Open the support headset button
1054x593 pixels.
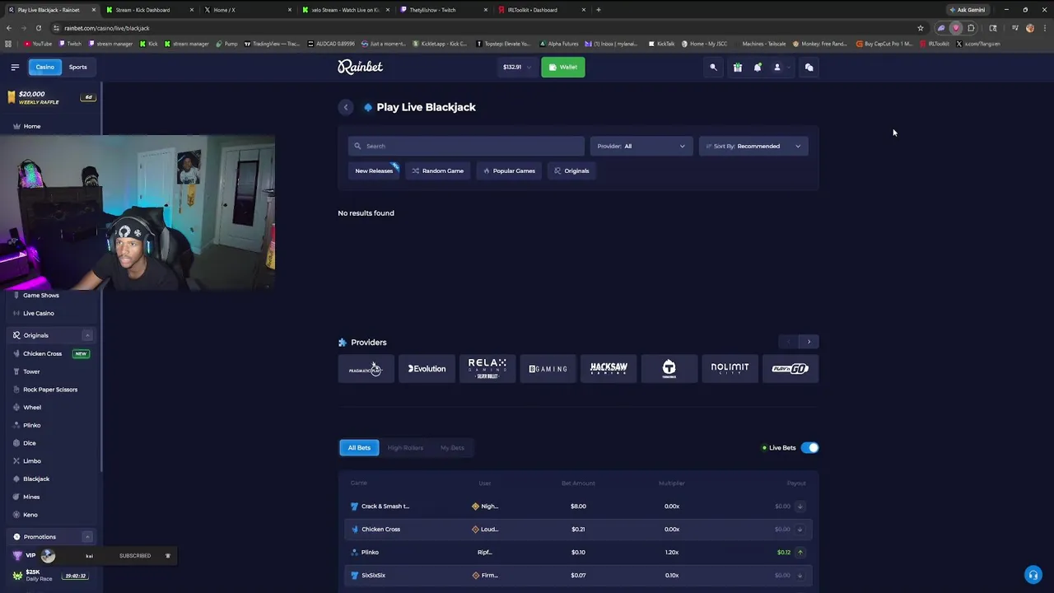1033,575
